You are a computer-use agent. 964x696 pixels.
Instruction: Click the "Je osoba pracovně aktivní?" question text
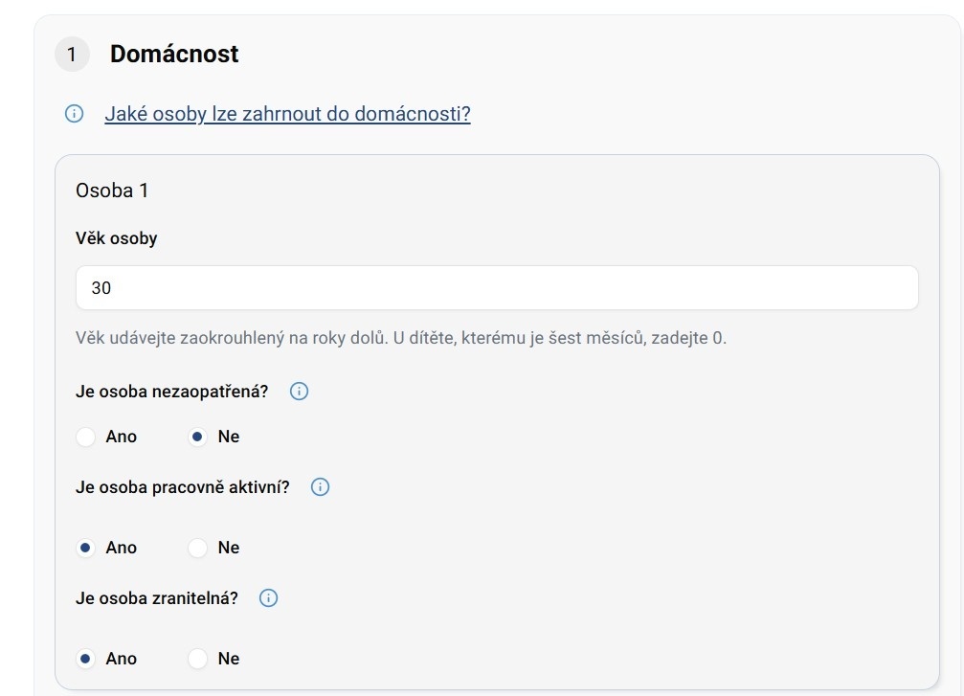[182, 487]
